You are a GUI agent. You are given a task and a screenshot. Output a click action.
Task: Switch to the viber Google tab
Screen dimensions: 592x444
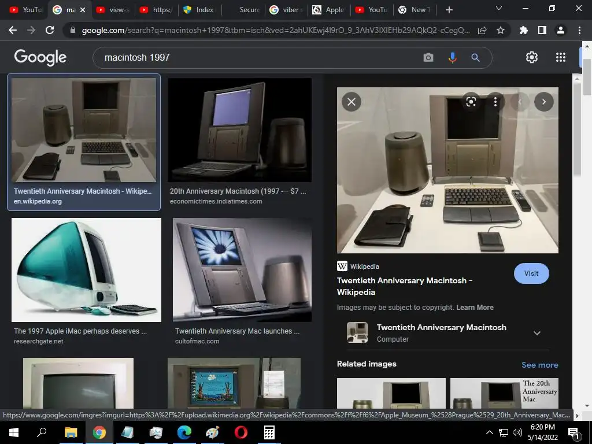point(286,10)
